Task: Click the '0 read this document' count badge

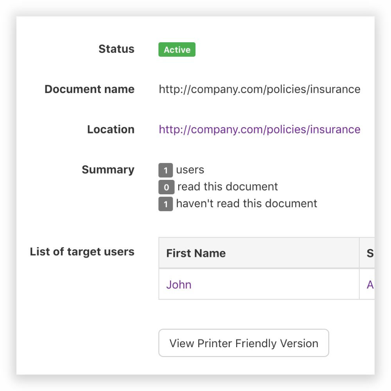Action: 167,187
